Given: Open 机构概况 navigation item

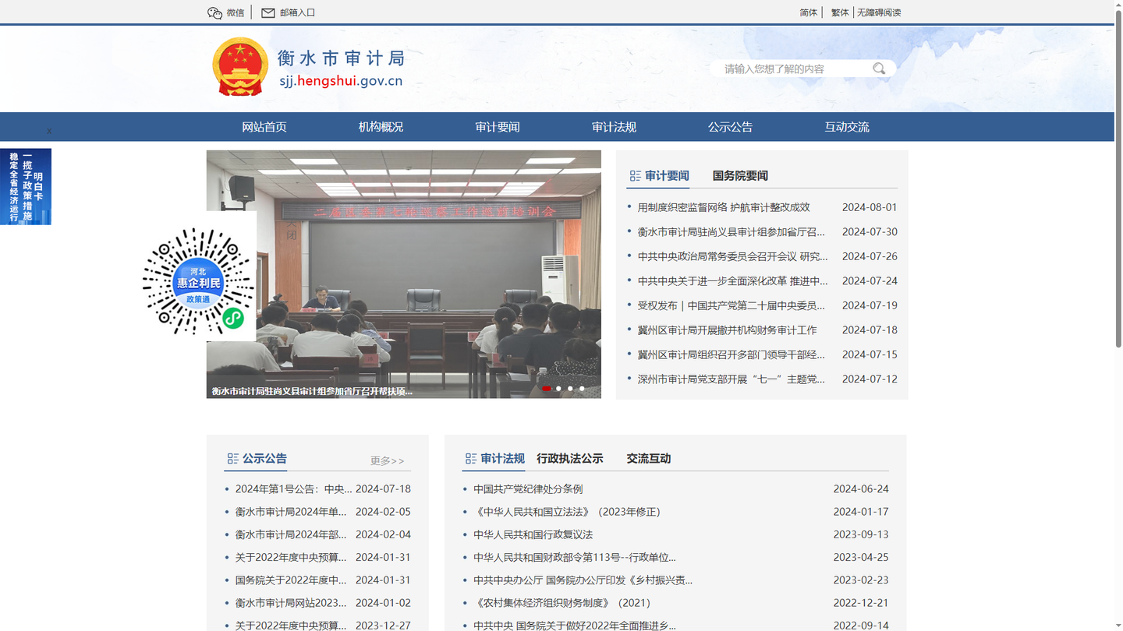Looking at the screenshot, I should [x=381, y=127].
